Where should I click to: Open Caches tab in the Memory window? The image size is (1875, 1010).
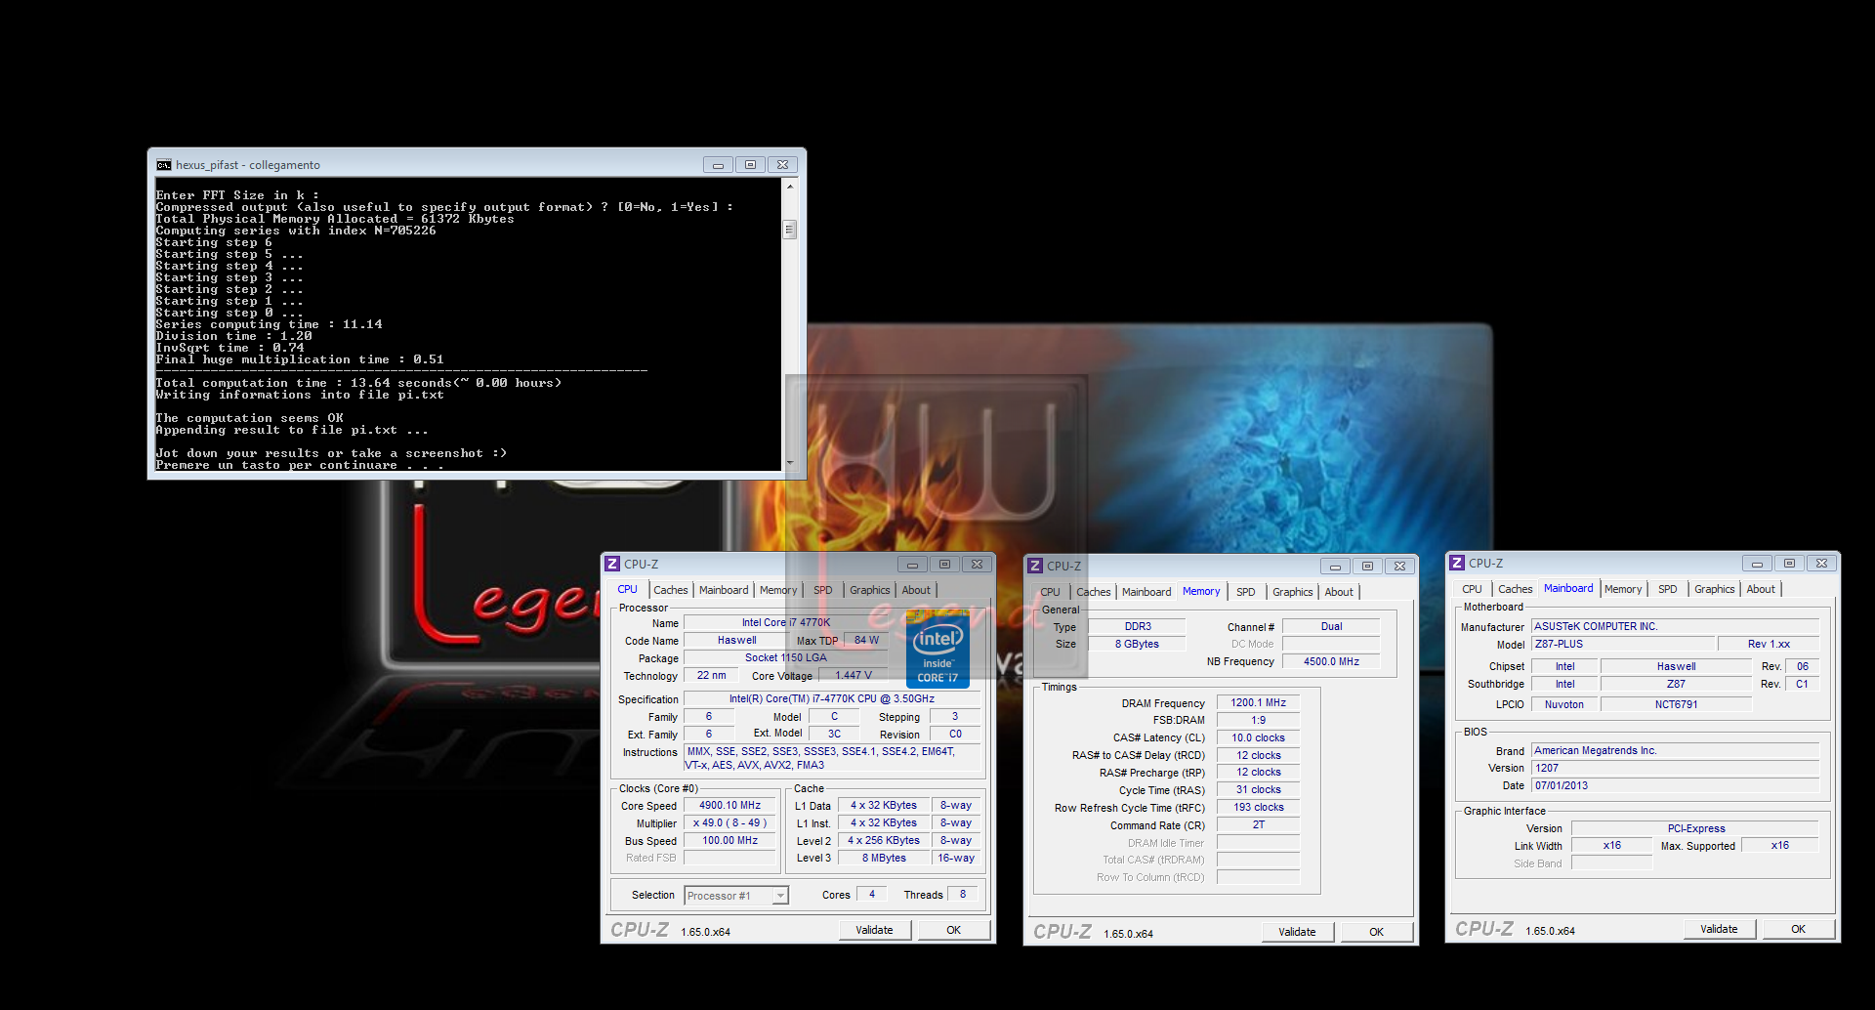tap(1094, 592)
